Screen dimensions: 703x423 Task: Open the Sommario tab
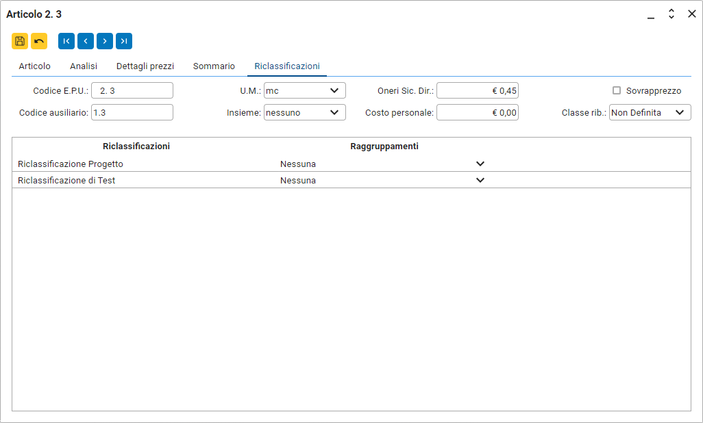[x=214, y=66]
